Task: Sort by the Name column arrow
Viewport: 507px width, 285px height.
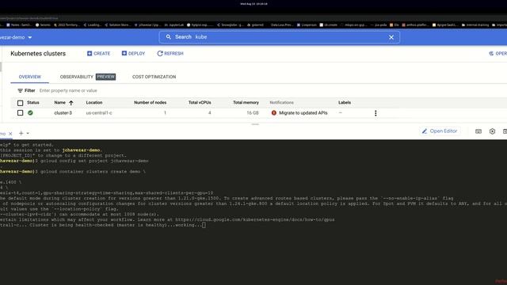Action: pos(71,103)
